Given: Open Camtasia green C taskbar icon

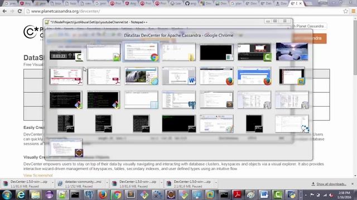Looking at the screenshot, I should pyautogui.click(x=278, y=195).
